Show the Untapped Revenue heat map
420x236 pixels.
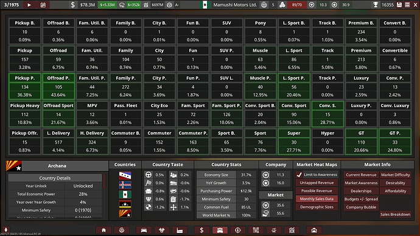tap(317, 182)
